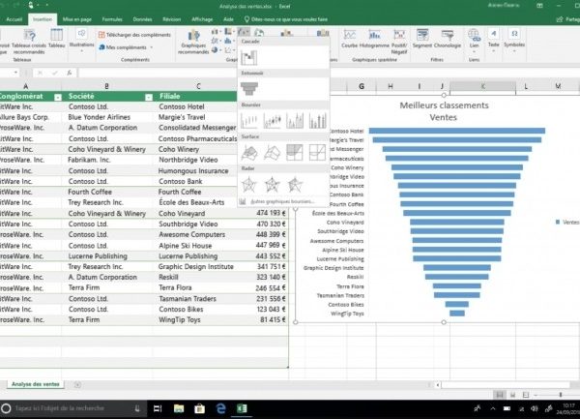Open the Aide tab

coord(228,19)
